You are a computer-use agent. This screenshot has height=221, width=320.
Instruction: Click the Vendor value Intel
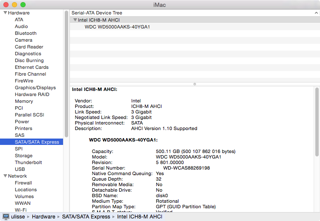pos(136,101)
